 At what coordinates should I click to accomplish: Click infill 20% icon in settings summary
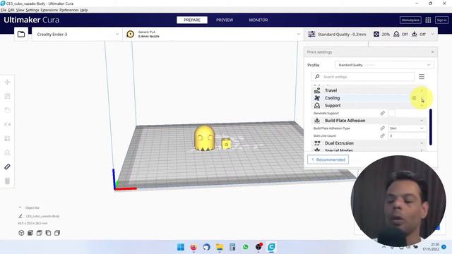coord(376,35)
